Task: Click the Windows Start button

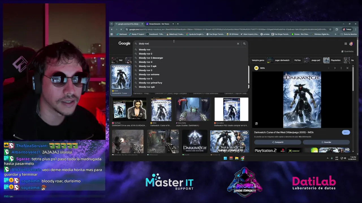Action: pyautogui.click(x=225, y=158)
